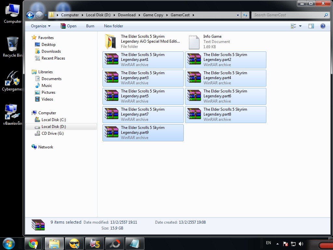The image size is (333, 250).
Task: Open the Pictures library
Action: coord(48,92)
